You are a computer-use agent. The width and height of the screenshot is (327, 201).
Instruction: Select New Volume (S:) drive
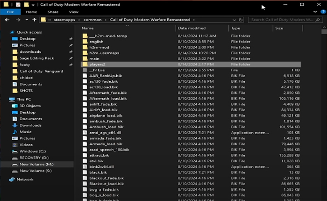(x=36, y=171)
